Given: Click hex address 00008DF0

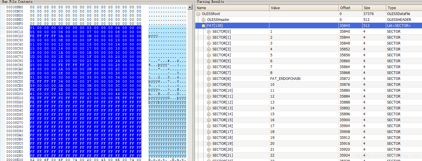Looking at the screenshot, I should pyautogui.click(x=15, y=156).
